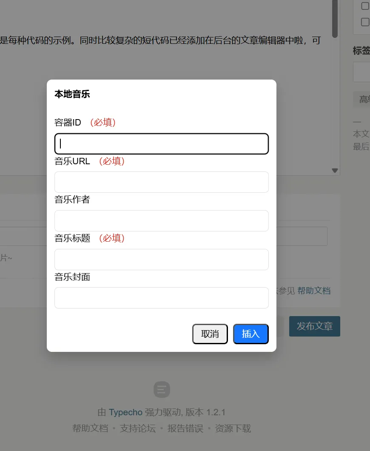Click the 音乐作者 input box
The height and width of the screenshot is (451, 370).
tap(161, 220)
